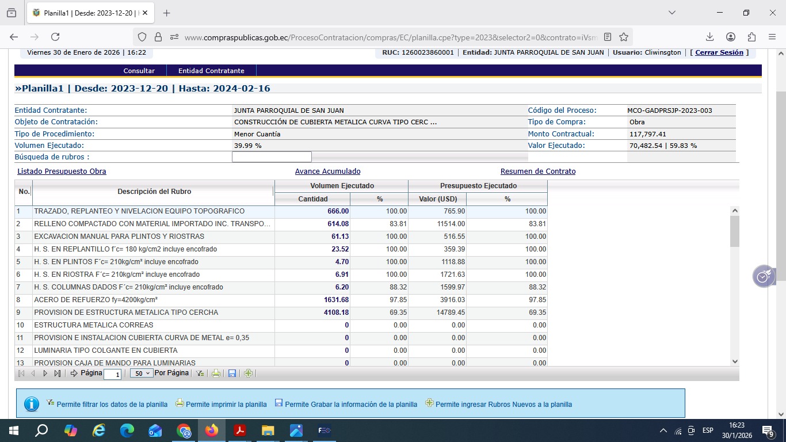Click the save planilla floppy disk icon

[x=232, y=374]
